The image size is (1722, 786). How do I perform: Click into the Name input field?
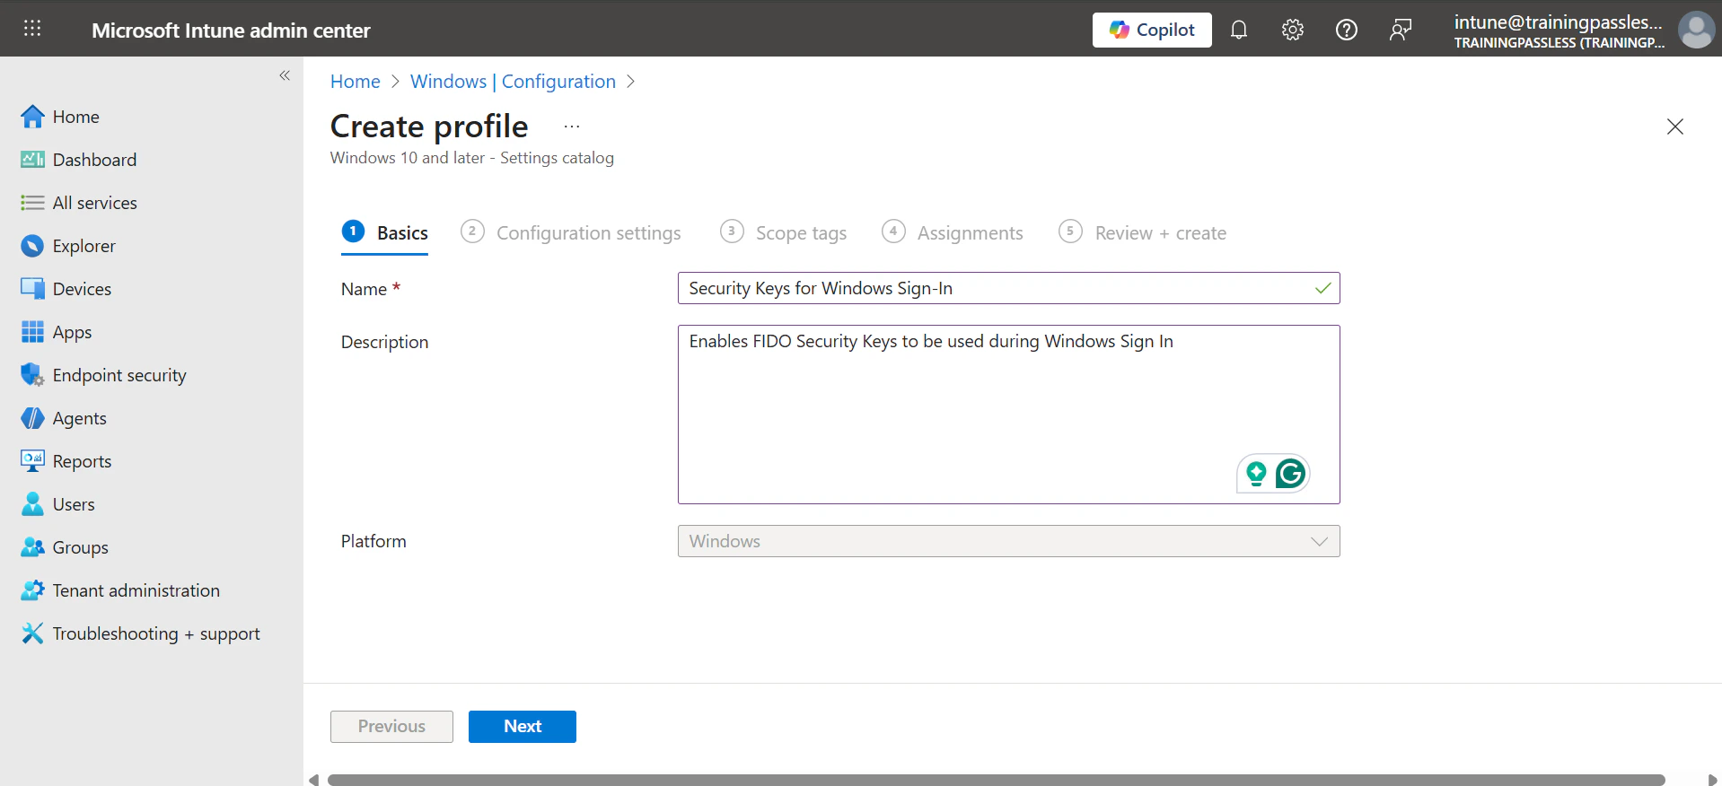(x=1008, y=288)
